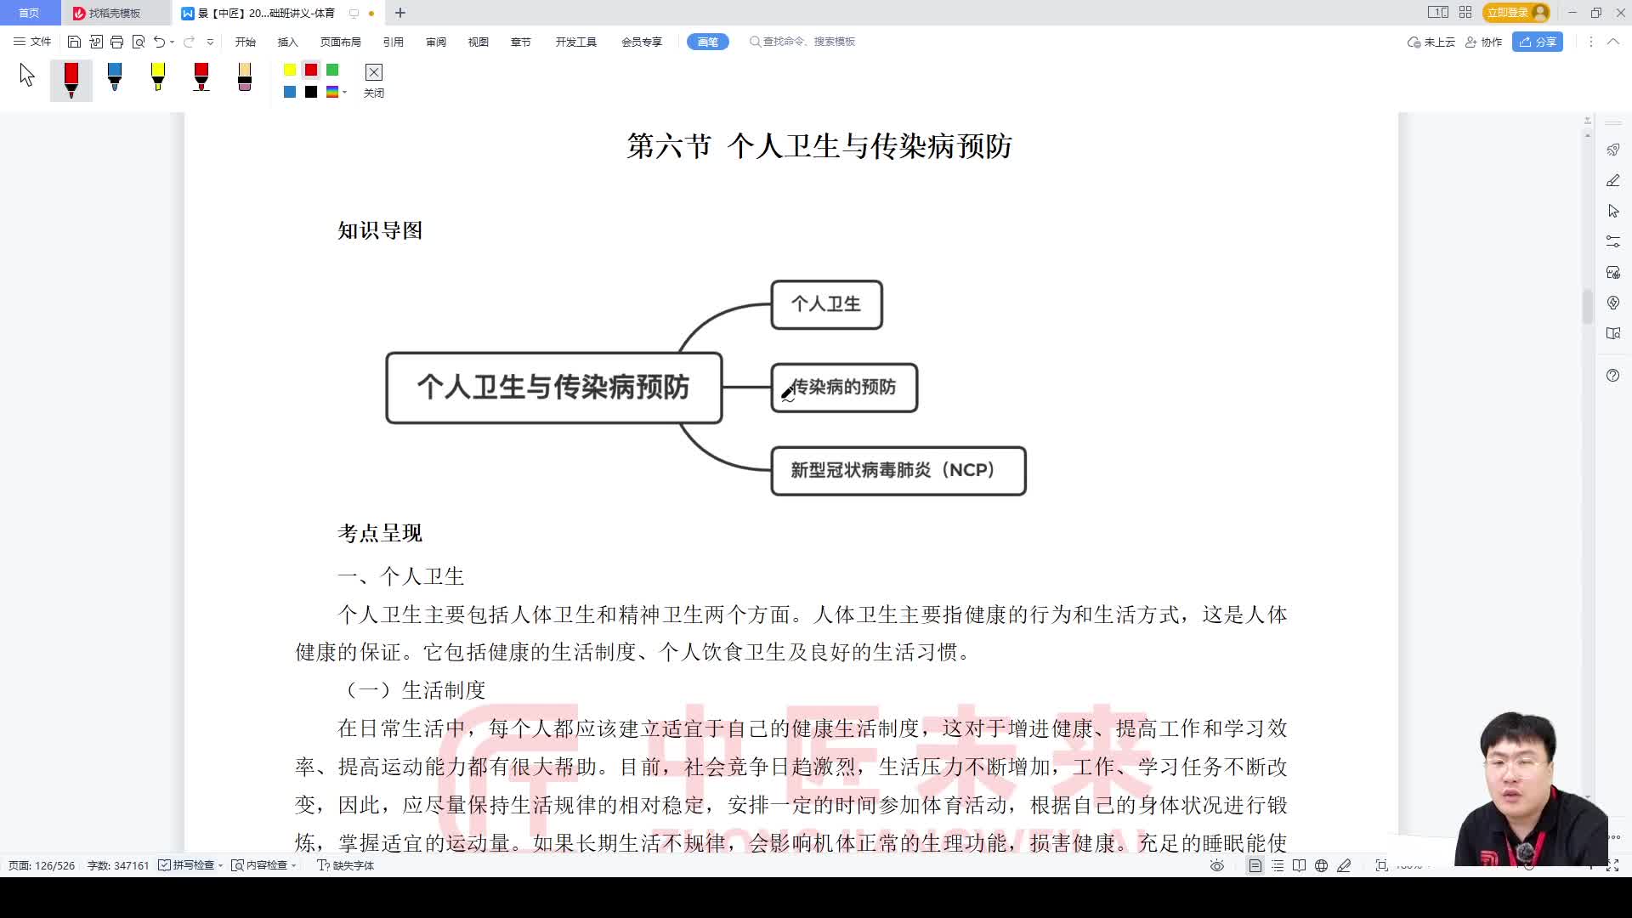
Task: Open the gradient color dropdown arrow
Action: pos(343,92)
